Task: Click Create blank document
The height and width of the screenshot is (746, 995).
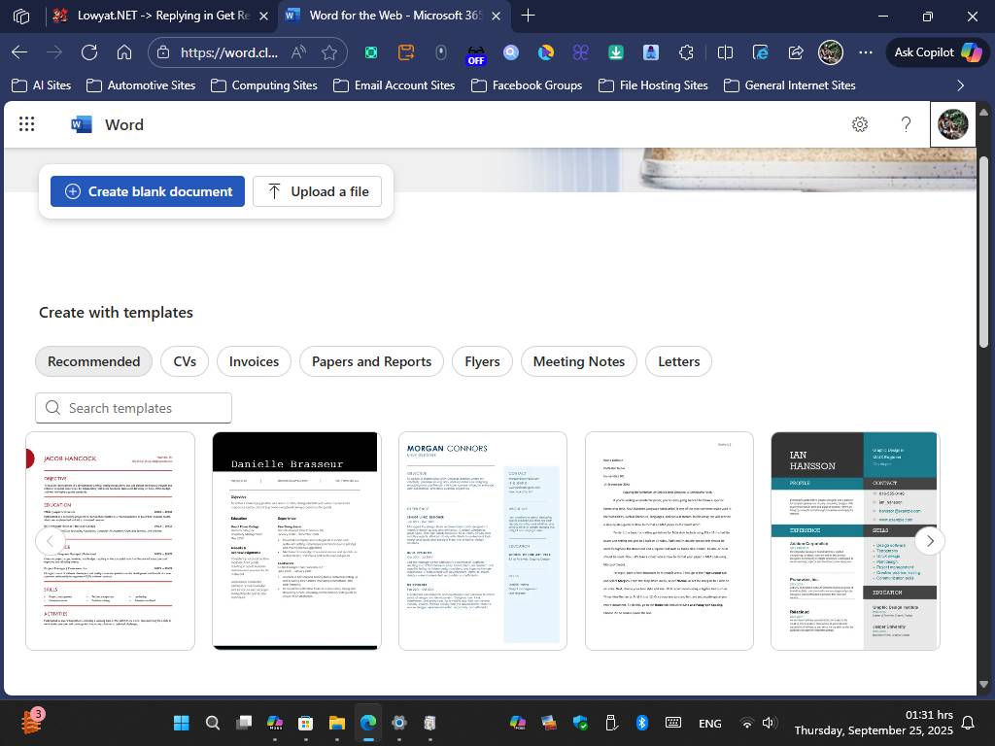Action: 148,191
